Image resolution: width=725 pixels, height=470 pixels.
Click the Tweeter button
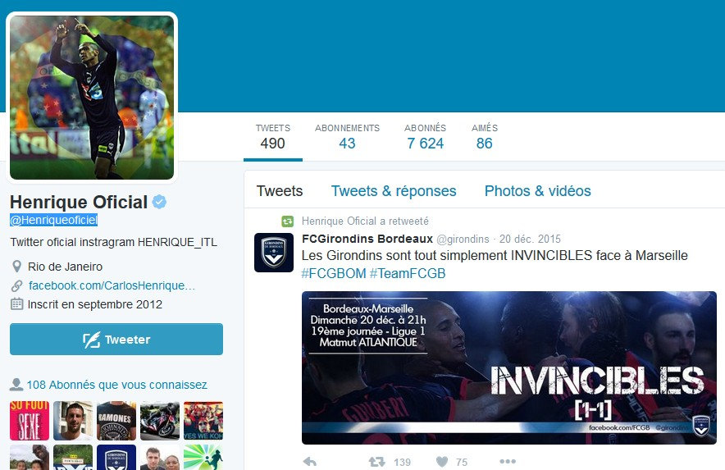(x=116, y=339)
